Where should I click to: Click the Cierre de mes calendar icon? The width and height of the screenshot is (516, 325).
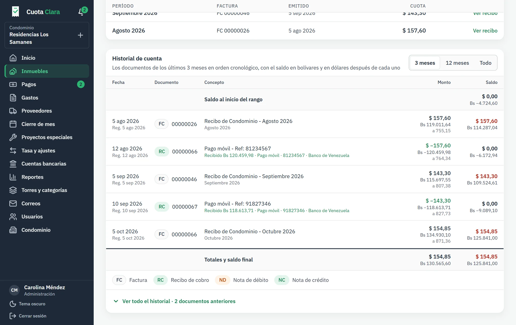pos(13,124)
